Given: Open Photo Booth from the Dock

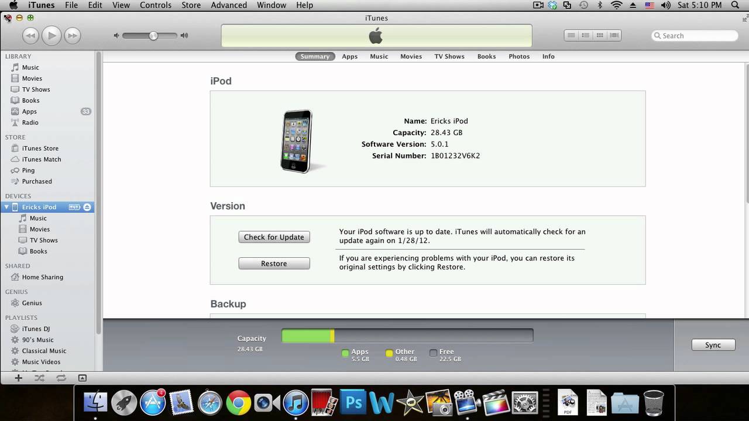Looking at the screenshot, I should (324, 403).
